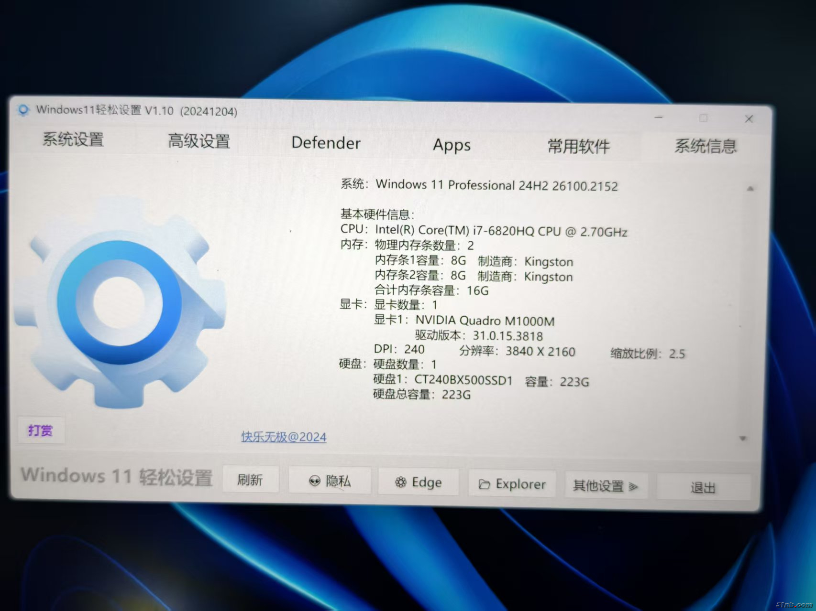Click the 物理内存条数量: 2 line

click(x=424, y=246)
